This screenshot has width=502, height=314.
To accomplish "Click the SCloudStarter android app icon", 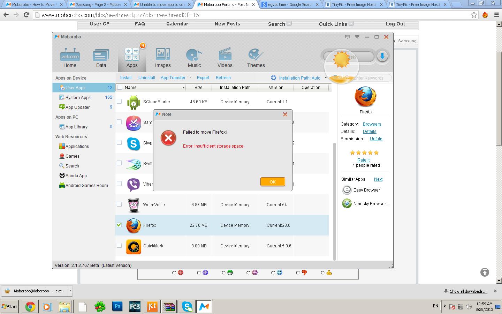I will tap(133, 102).
